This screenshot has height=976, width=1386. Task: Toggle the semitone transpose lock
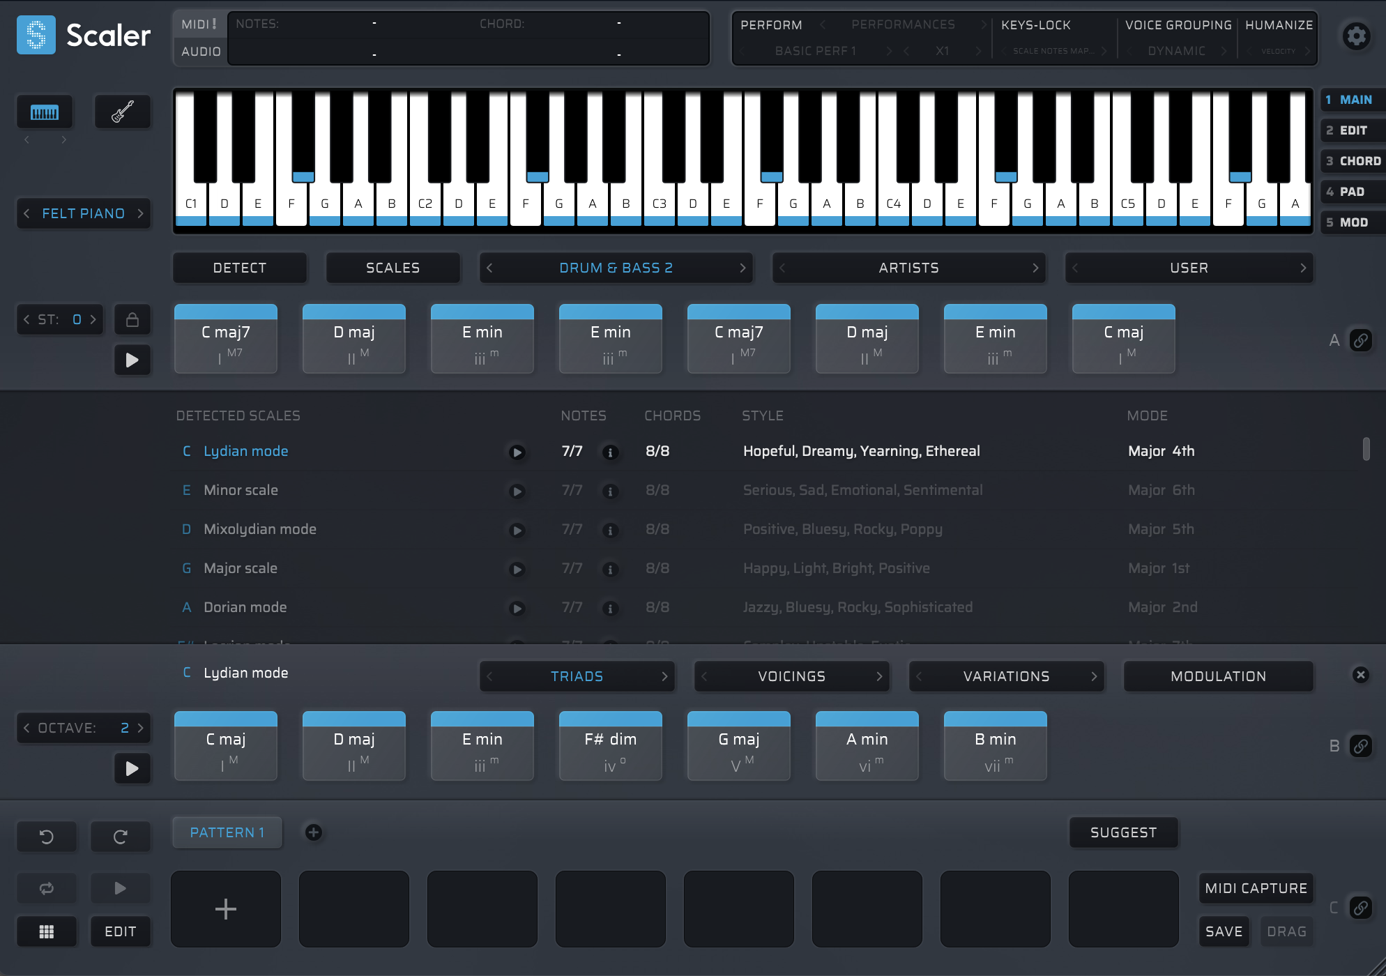click(132, 320)
